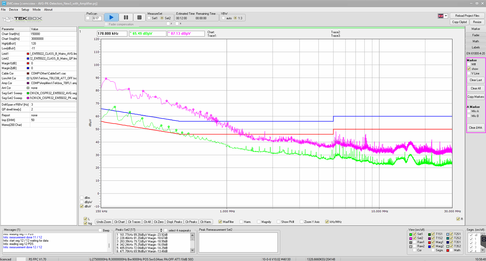Click the red Limit1 color indicator
486x261 pixels.
28,54
